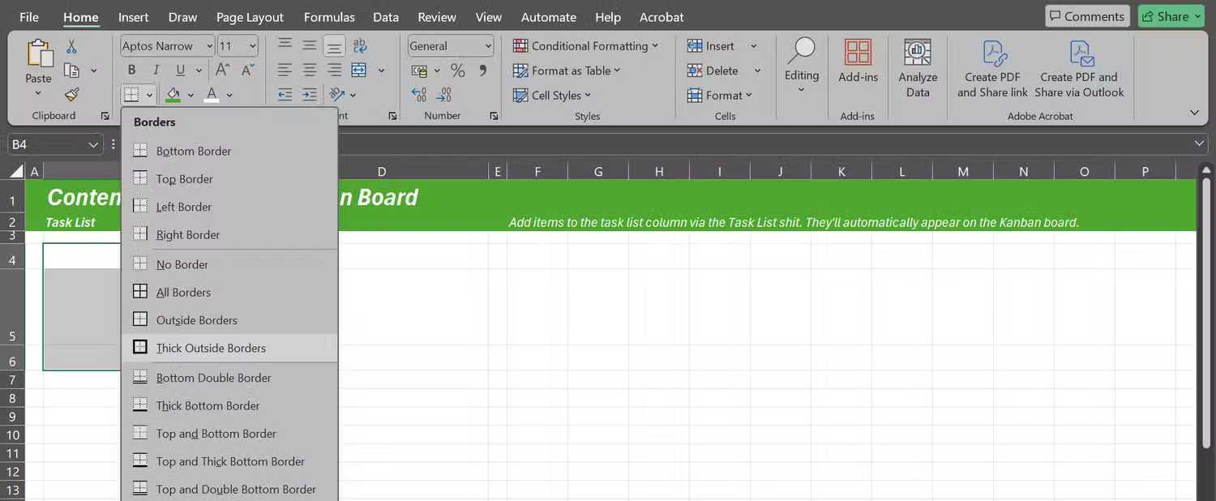Click the Increase Indent icon
The height and width of the screenshot is (501, 1216).
[310, 95]
